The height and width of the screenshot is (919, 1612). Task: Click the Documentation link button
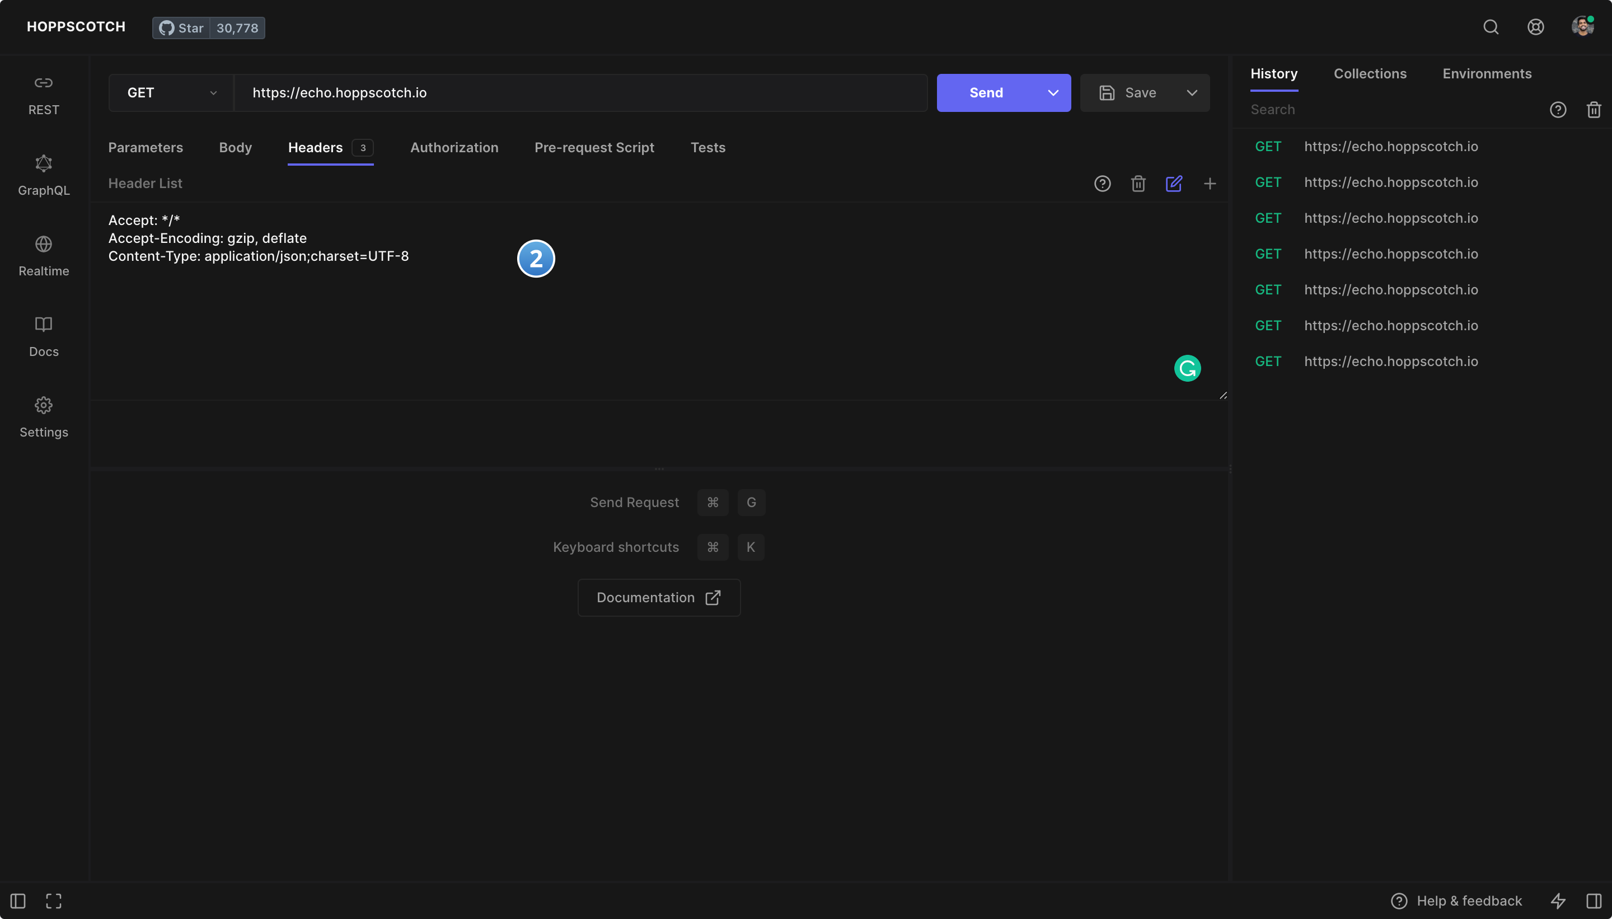pyautogui.click(x=658, y=598)
